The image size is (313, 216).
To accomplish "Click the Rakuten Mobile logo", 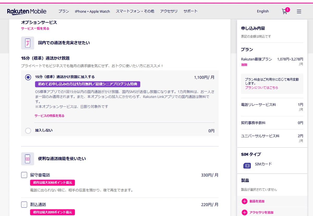I will coord(27,11).
